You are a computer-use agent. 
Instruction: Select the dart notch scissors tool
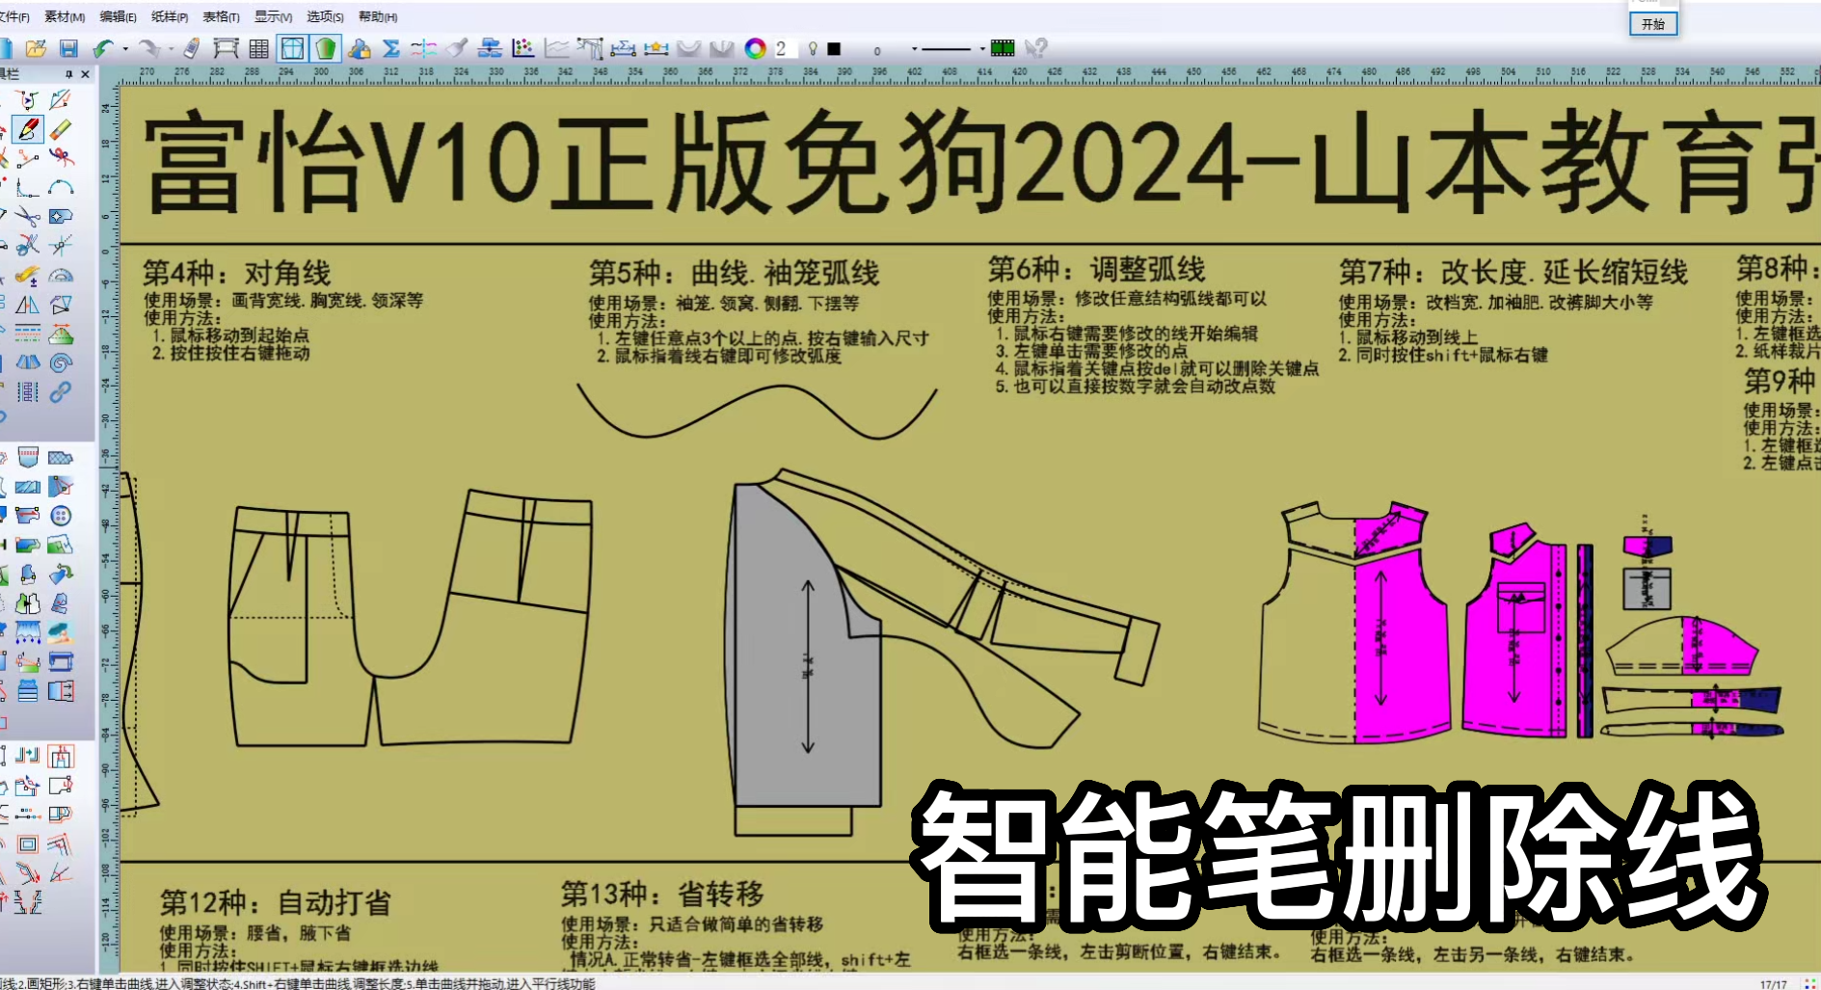[28, 245]
